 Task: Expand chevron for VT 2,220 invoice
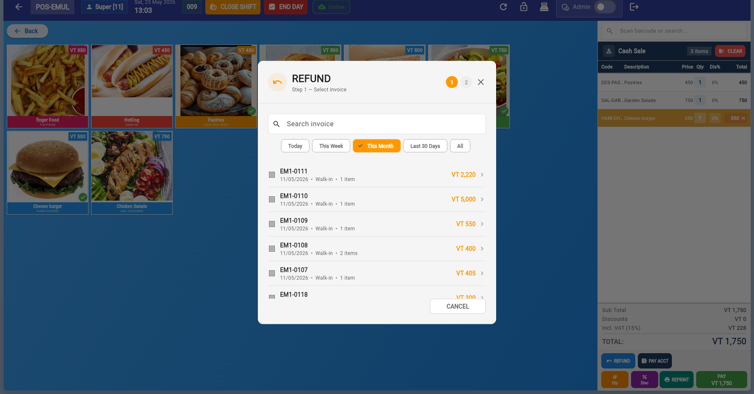[x=482, y=175]
